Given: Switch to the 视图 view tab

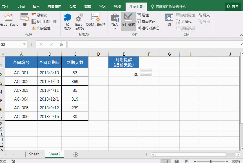Looking at the screenshot, I should (117, 6).
